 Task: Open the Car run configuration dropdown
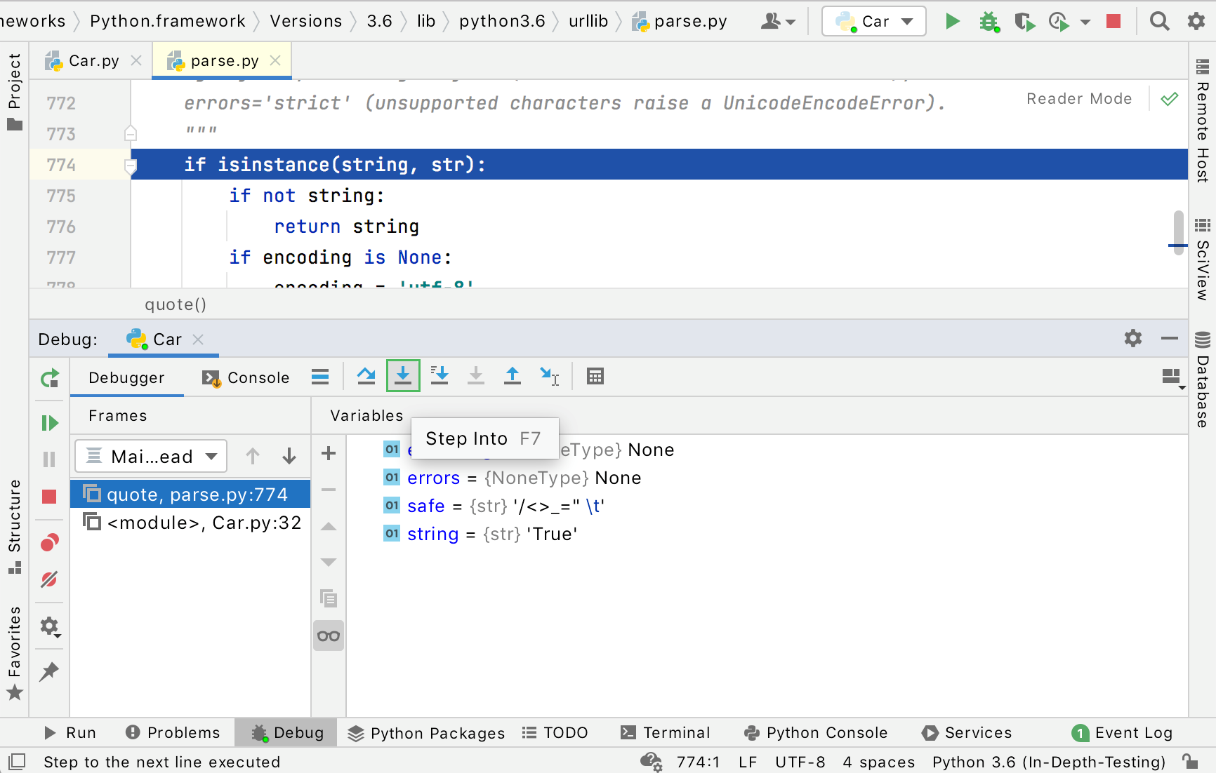coord(873,21)
